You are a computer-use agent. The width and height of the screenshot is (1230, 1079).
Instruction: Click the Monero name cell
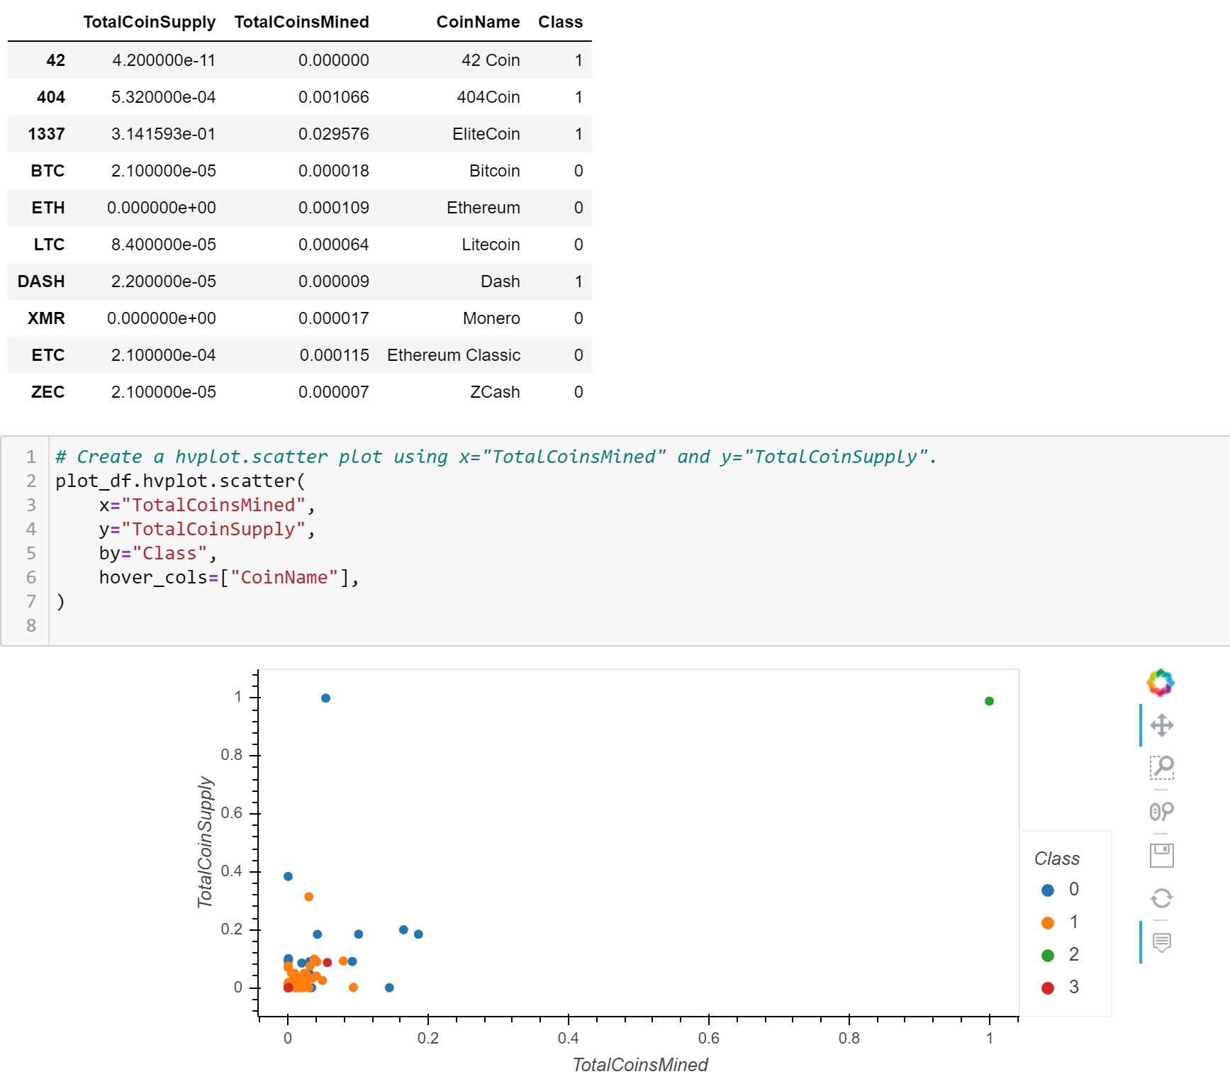point(491,318)
